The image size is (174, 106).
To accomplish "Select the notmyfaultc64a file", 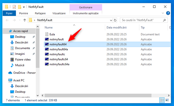I will (59, 64).
